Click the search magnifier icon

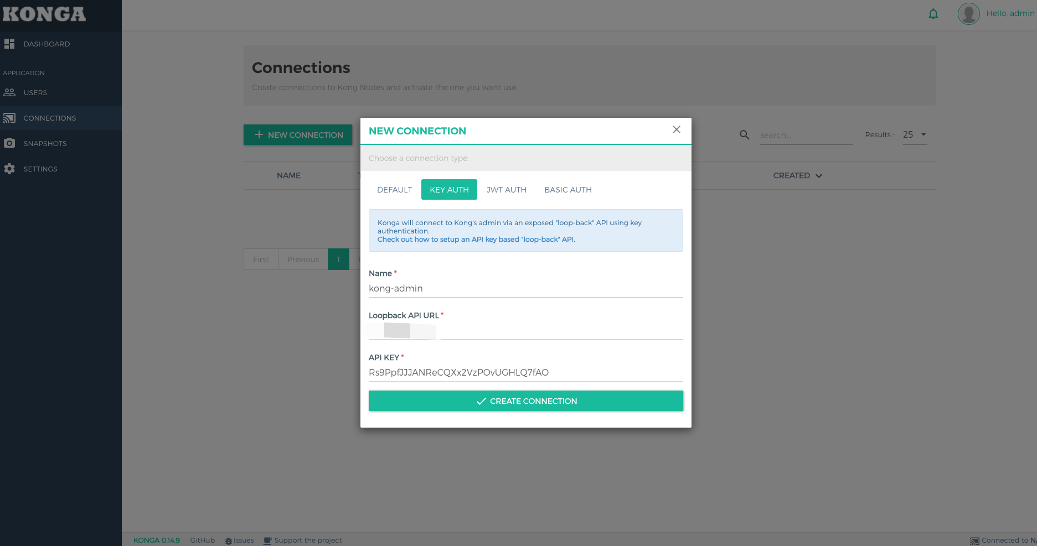click(745, 135)
